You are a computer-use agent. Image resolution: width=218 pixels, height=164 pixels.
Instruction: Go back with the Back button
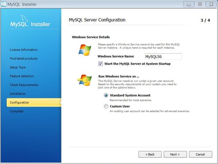tap(150, 154)
